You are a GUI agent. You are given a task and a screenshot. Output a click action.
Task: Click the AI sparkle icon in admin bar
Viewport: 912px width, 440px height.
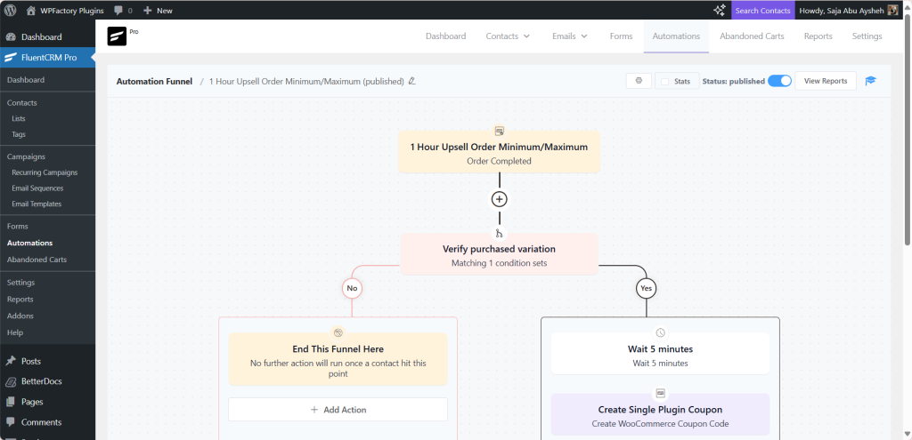tap(720, 11)
